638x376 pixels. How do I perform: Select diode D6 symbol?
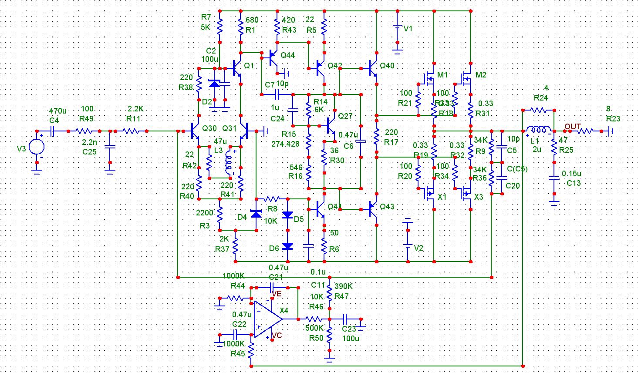click(x=287, y=246)
